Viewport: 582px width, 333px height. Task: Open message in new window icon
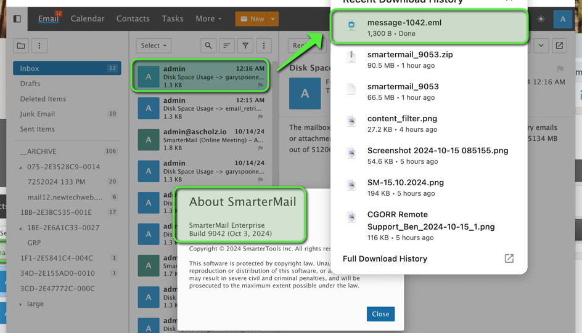(x=559, y=46)
